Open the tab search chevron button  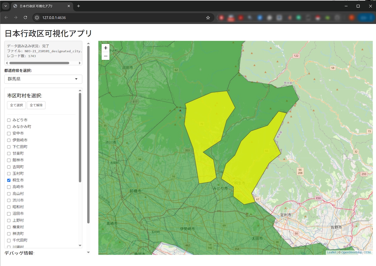pos(5,6)
